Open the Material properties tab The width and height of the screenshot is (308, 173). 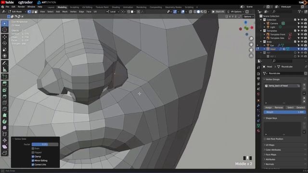pyautogui.click(x=258, y=131)
